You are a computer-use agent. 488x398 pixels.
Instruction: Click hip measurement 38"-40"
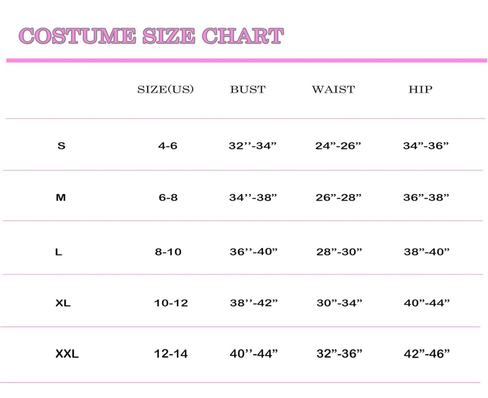click(x=427, y=252)
